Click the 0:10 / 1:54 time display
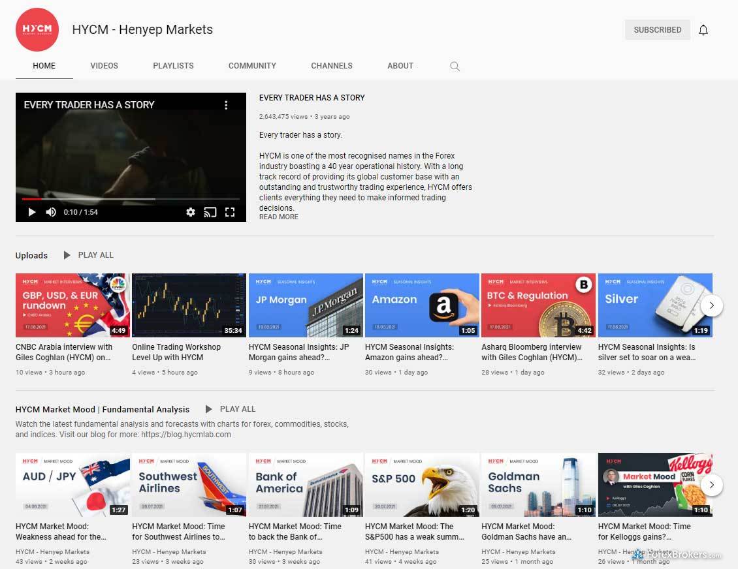Screen dimensions: 738x569 (x=81, y=212)
